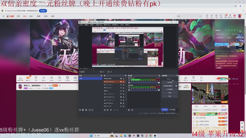Viewport: 246px width, 138px height.
Task: Click 启动虚拟摄像机 button
Action: tap(168, 86)
